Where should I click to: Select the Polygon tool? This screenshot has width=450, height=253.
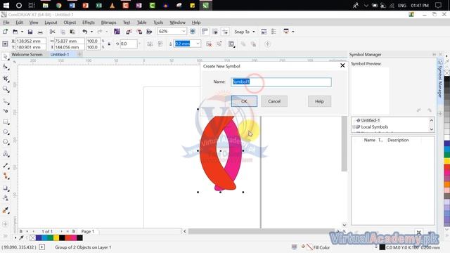pos(5,142)
